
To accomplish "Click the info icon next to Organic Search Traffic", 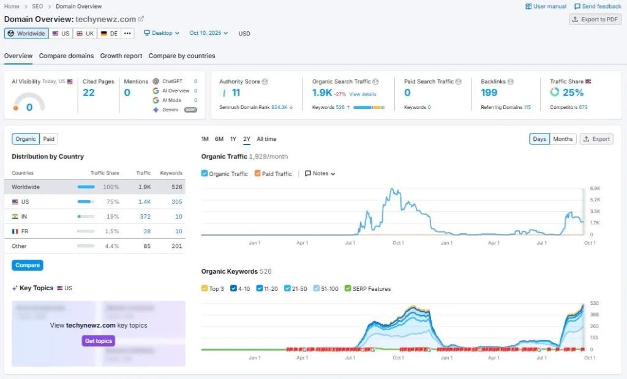I will pyautogui.click(x=375, y=81).
